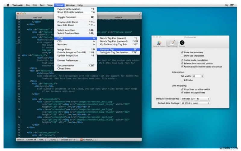Choose Select Previous Item

tap(76, 33)
